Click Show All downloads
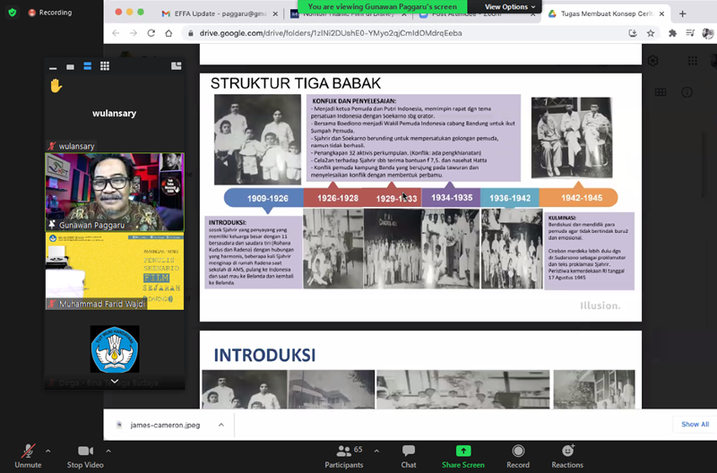 pos(695,425)
